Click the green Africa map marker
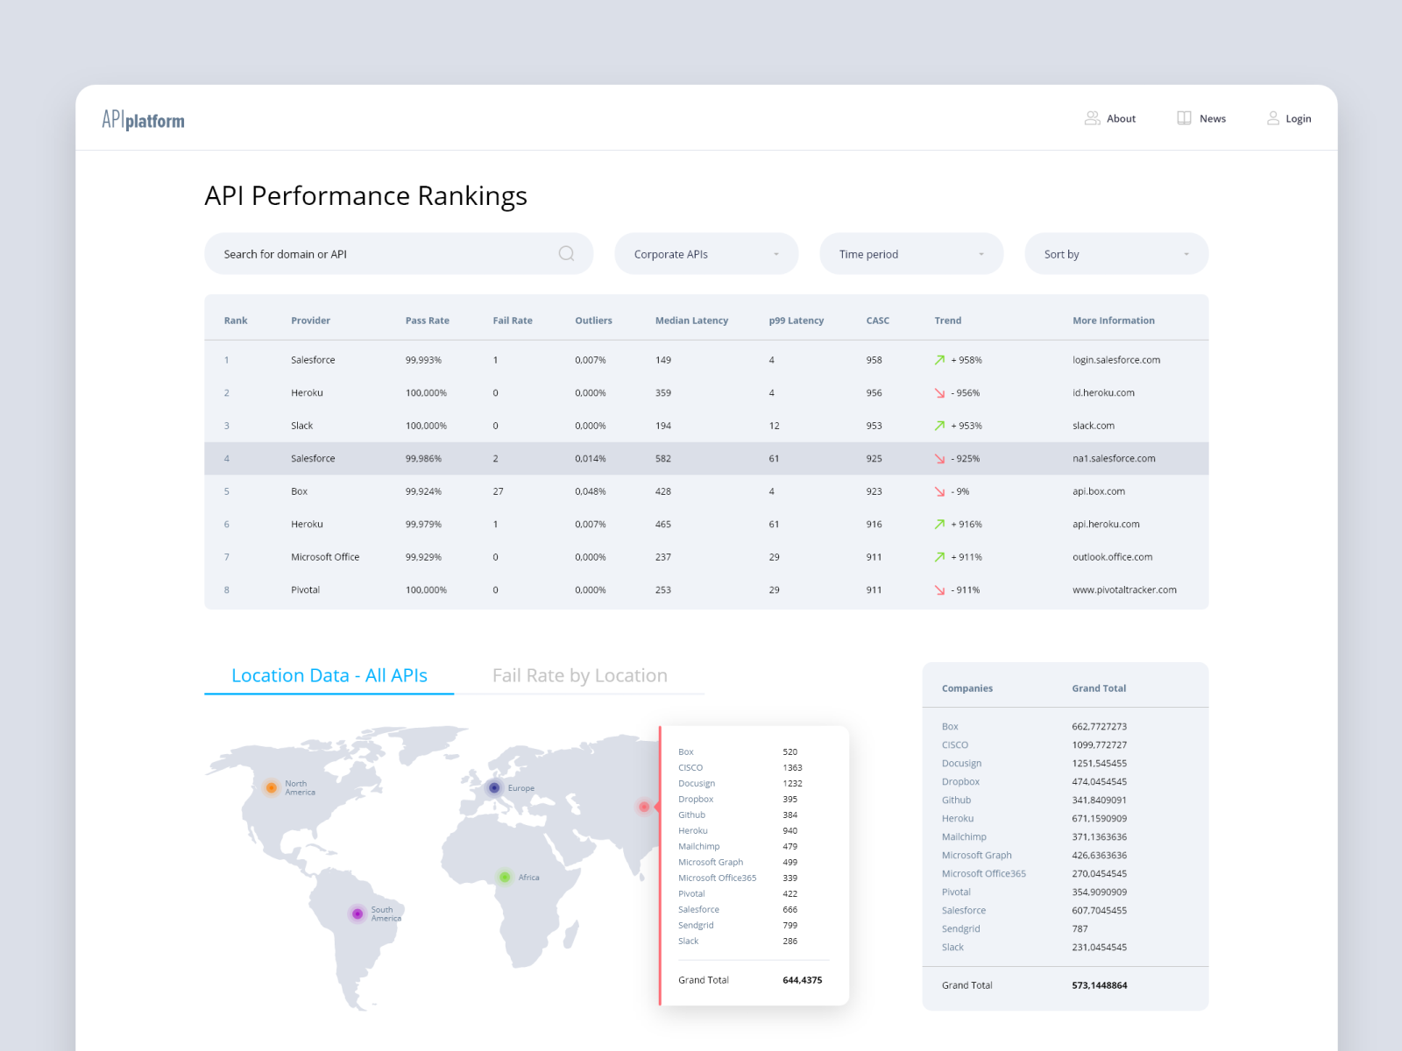Image resolution: width=1402 pixels, height=1051 pixels. 505,877
